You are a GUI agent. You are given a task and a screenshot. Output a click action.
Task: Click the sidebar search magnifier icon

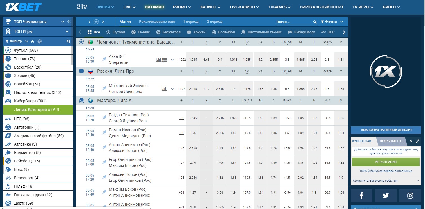(68, 41)
